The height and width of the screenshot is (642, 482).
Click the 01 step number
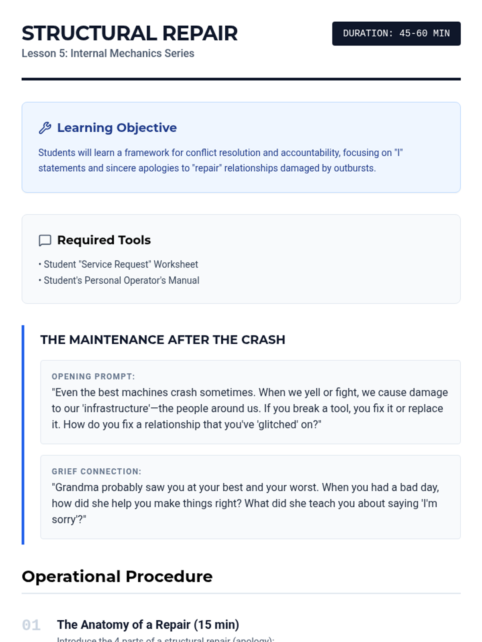tap(31, 625)
